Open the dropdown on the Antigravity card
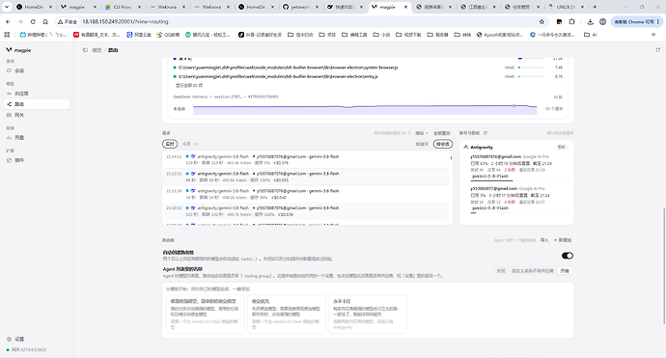Viewport: 666px width, 358px height. pyautogui.click(x=563, y=147)
